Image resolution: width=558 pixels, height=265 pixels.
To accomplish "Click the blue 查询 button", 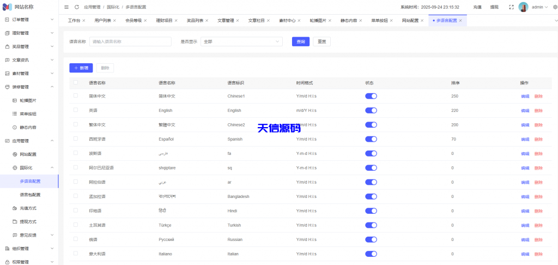I will (300, 41).
